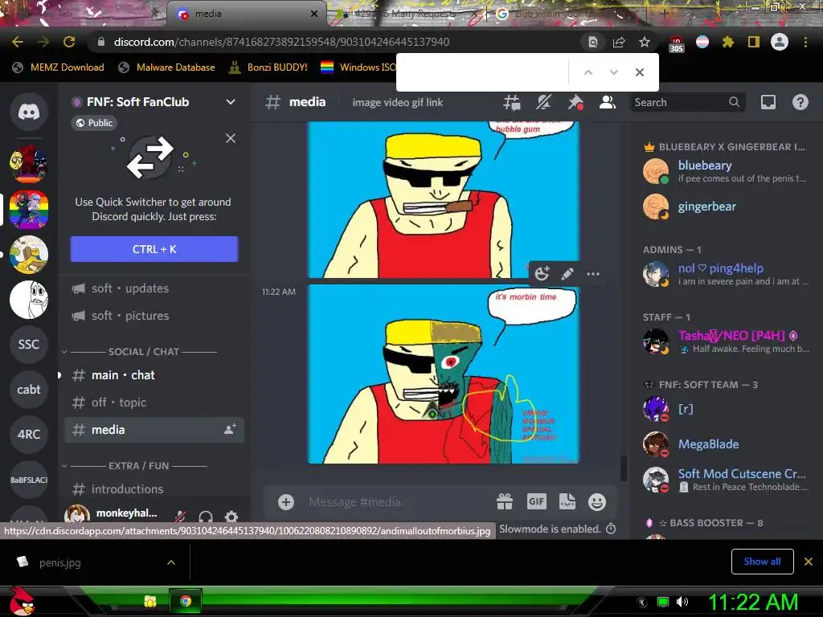This screenshot has width=823, height=617.
Task: Switch to the media browser tab
Action: click(247, 14)
